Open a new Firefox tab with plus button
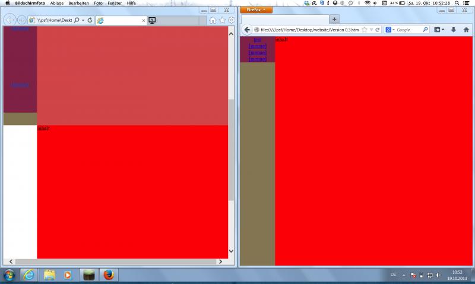This screenshot has width=475, height=284. coord(334,19)
